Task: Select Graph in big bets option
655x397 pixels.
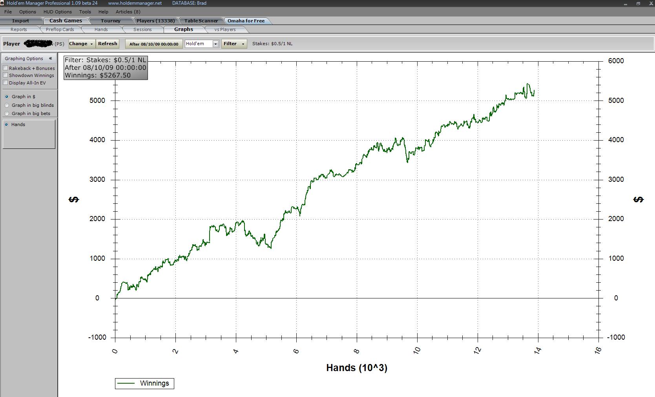Action: pos(7,113)
